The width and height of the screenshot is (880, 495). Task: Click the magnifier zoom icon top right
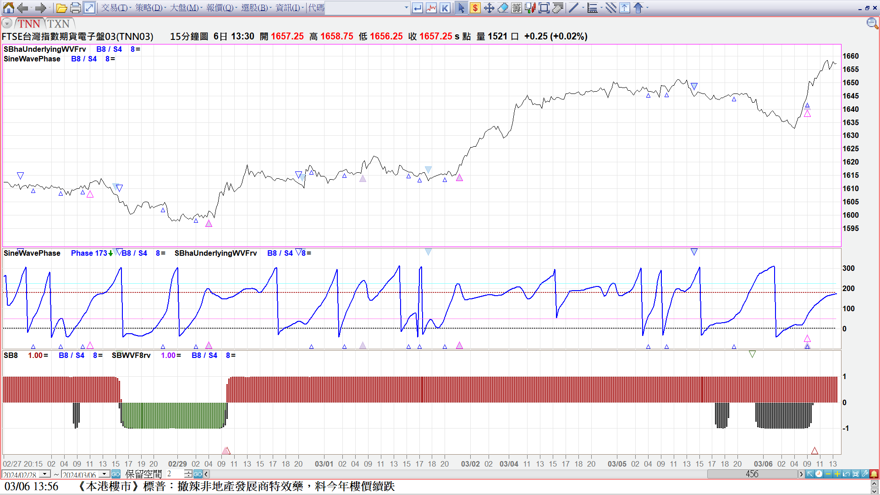click(872, 23)
